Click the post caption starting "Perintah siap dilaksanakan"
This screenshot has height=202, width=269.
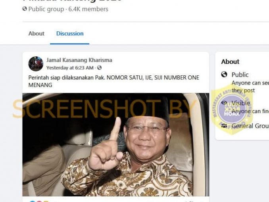[x=114, y=81]
